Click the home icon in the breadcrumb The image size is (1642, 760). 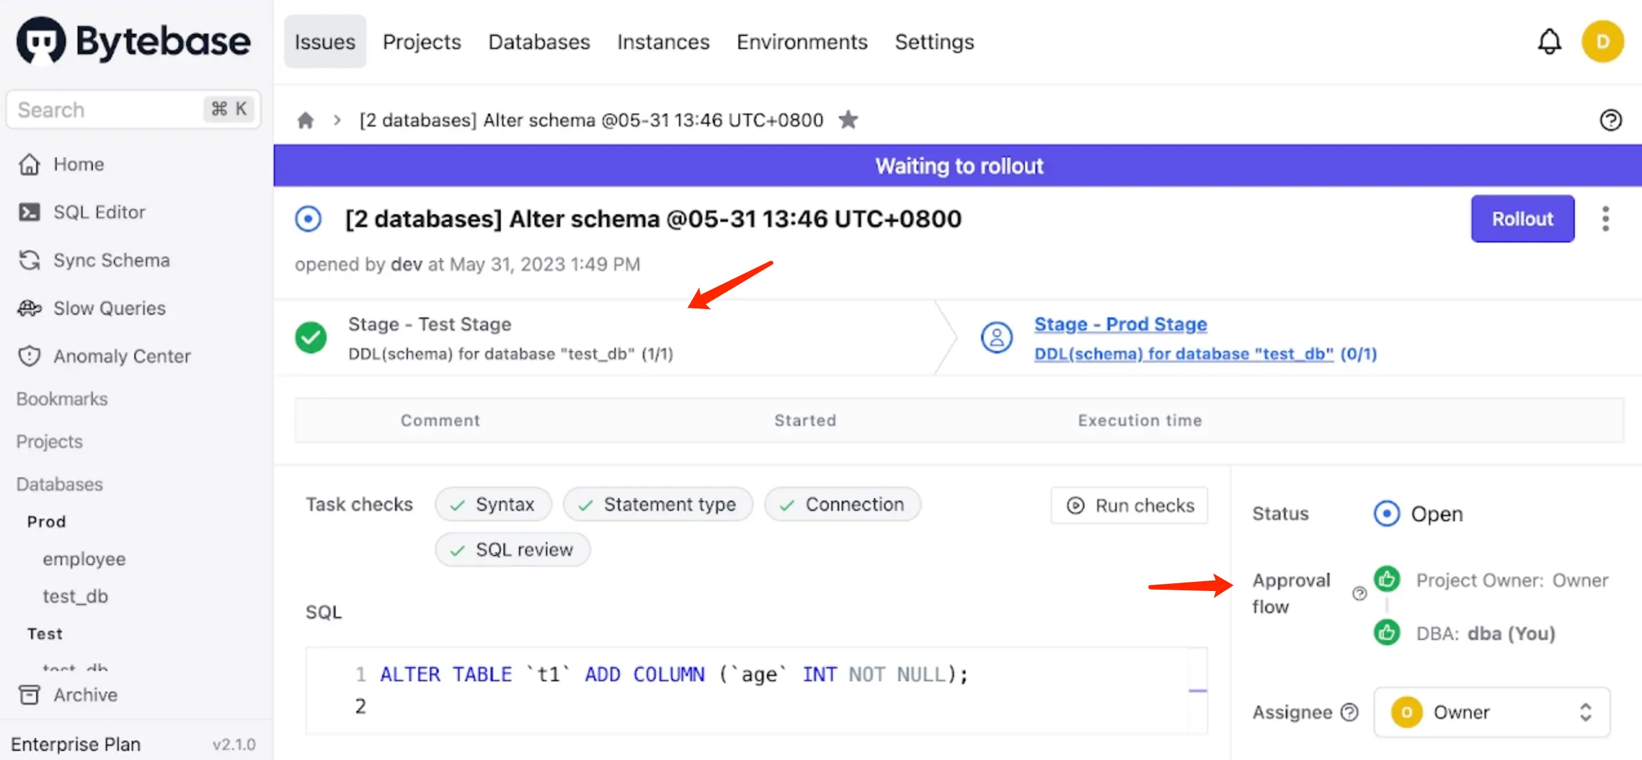pos(305,120)
